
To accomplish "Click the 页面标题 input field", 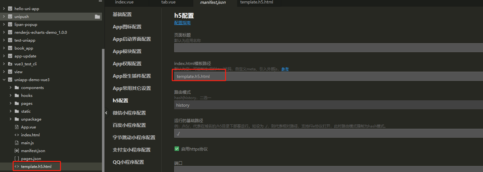I will [x=328, y=48].
